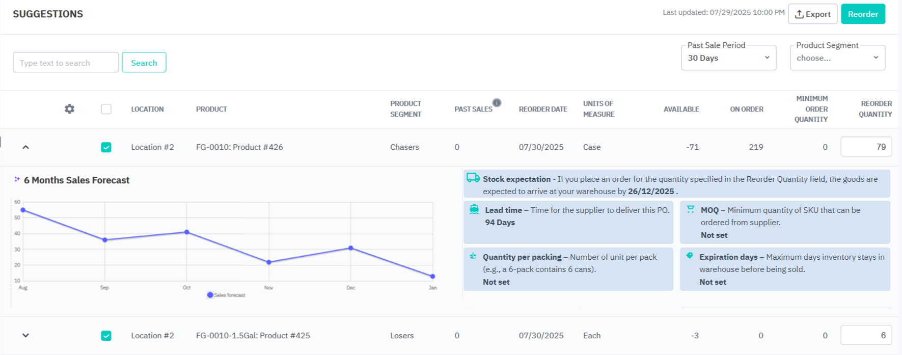This screenshot has height=355, width=902.
Task: Open the Product Segment dropdown
Action: [x=837, y=58]
